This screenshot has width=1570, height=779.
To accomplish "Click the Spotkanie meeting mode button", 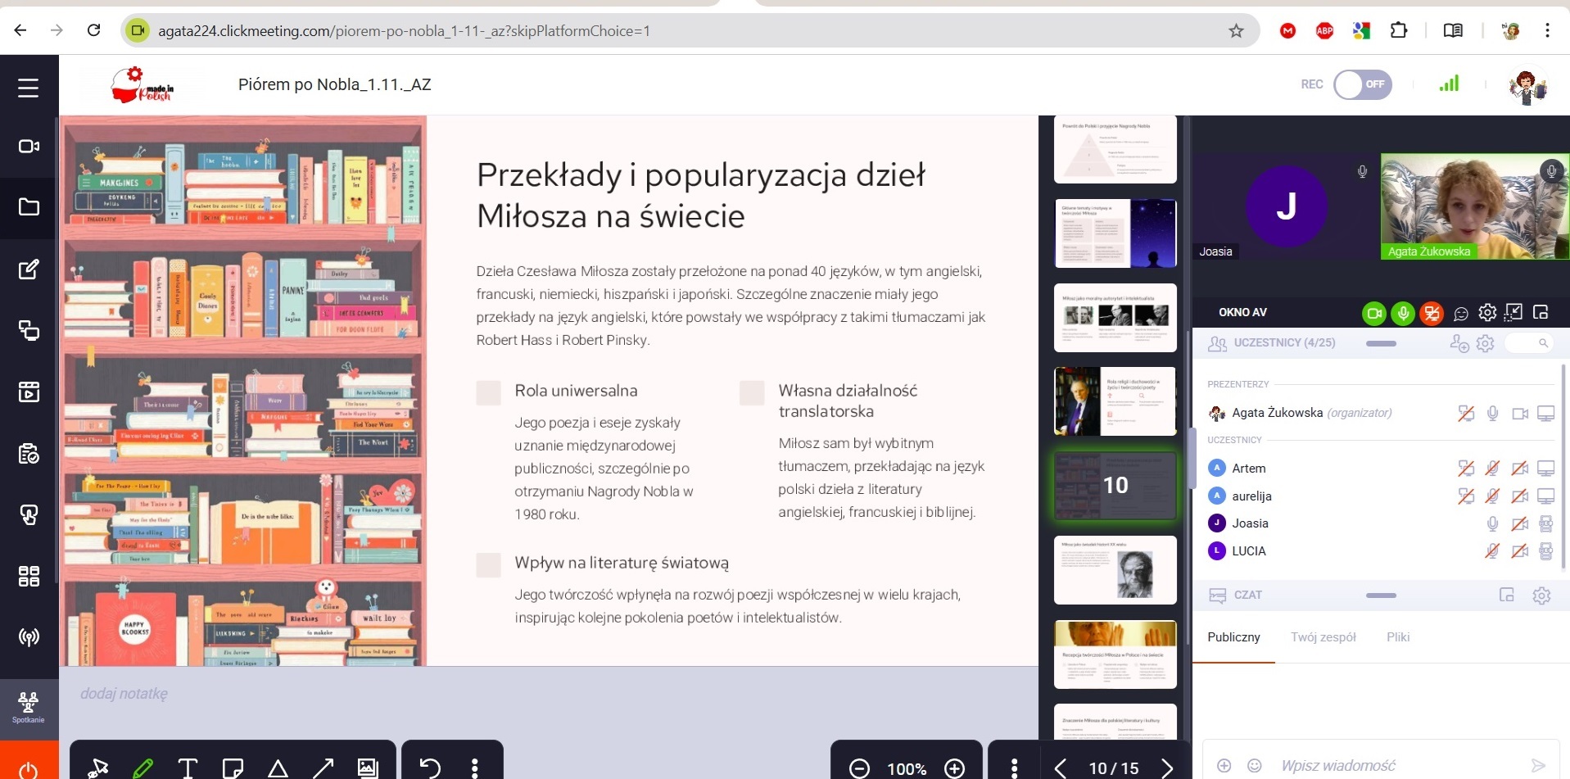I will 29,709.
